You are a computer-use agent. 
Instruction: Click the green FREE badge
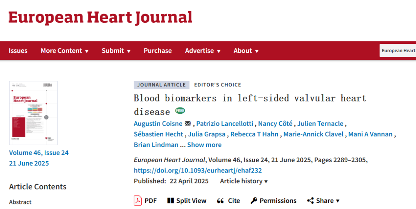[x=180, y=111]
